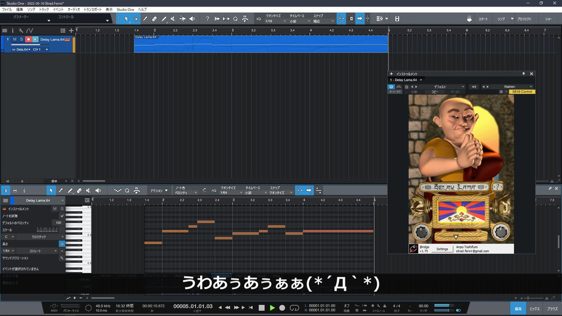Add a track with plus icon
This screenshot has width=562, height=316.
pyautogui.click(x=71, y=30)
